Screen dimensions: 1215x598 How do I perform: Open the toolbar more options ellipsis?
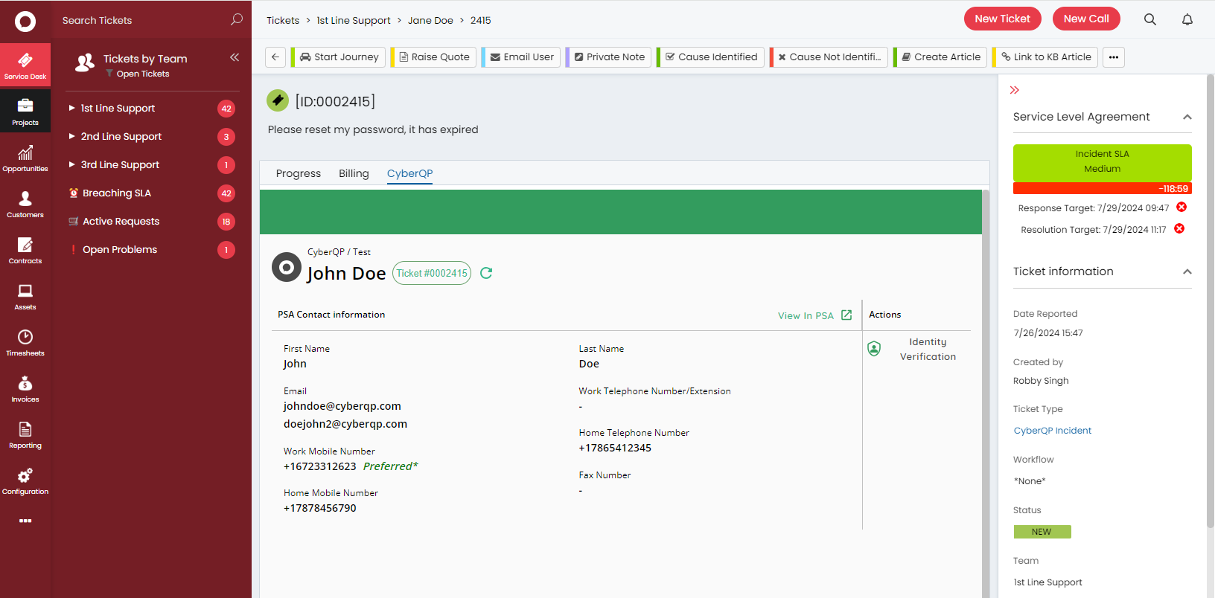(x=1113, y=57)
